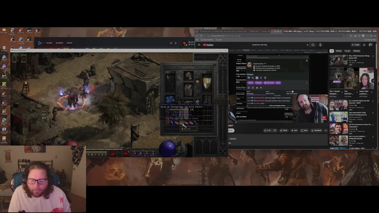Screen dimensions: 379x213
Task: Open Battle.net notifications bell
Action: pos(176,43)
